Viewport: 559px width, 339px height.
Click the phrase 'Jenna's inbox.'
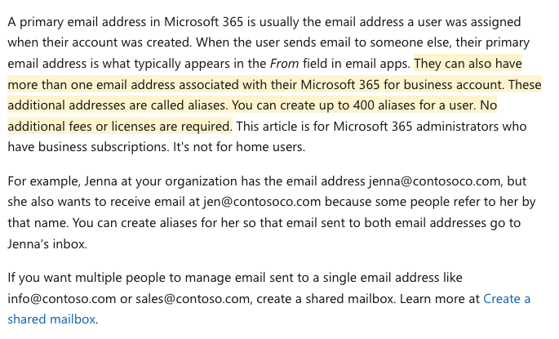[47, 244]
